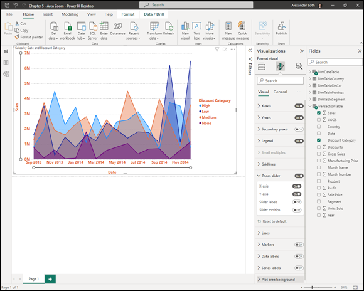Collapse the Fields pane chevrons
Viewport: 364px width, 291px height.
[x=360, y=51]
